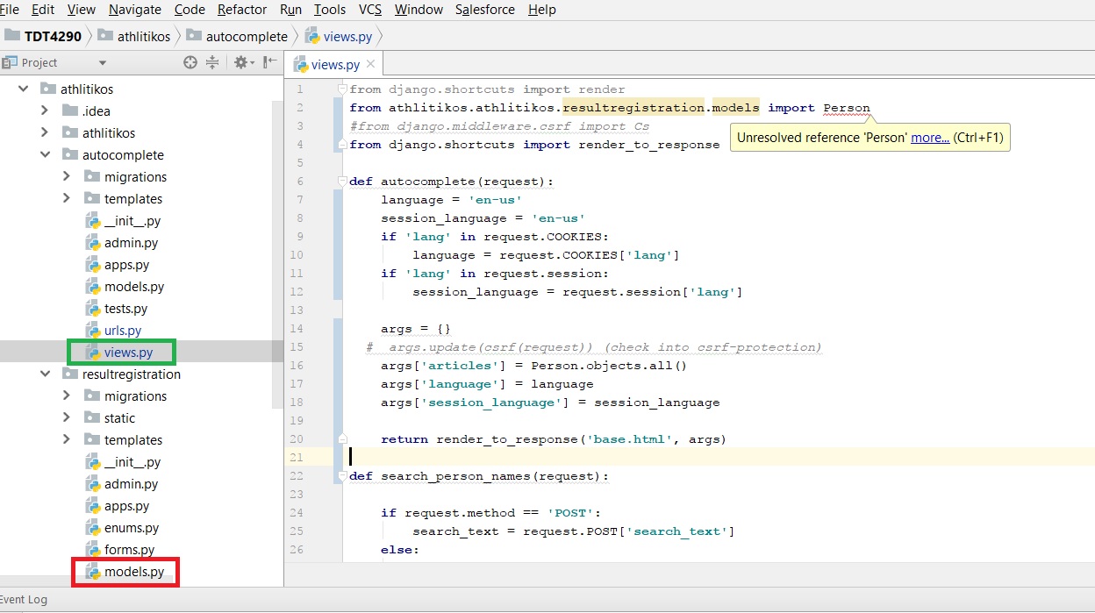This screenshot has height=613, width=1095.
Task: Fold the autocomplete function at line 6
Action: (x=342, y=182)
